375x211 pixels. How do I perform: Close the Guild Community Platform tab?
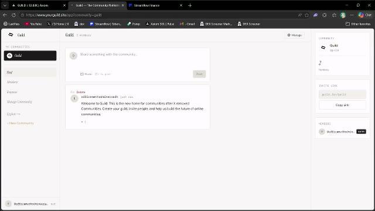coord(122,5)
